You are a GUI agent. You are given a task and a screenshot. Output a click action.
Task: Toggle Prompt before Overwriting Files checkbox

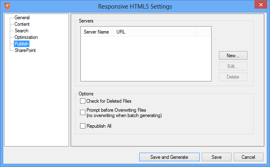coord(83,113)
